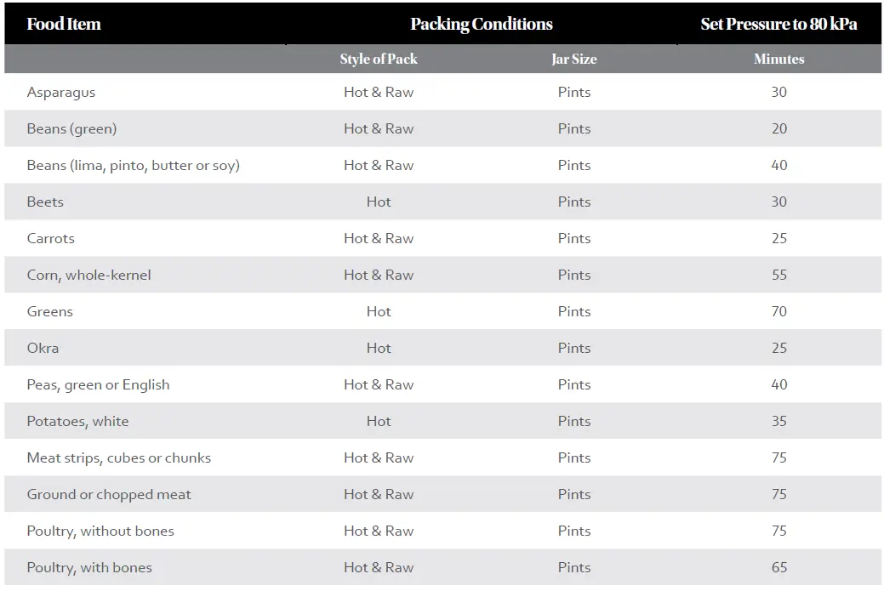
Task: Select the Style of Pack subheader
Action: [379, 59]
